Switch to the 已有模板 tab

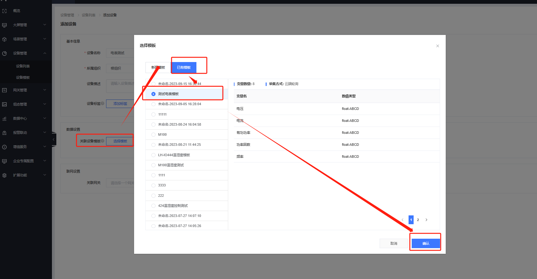(184, 68)
